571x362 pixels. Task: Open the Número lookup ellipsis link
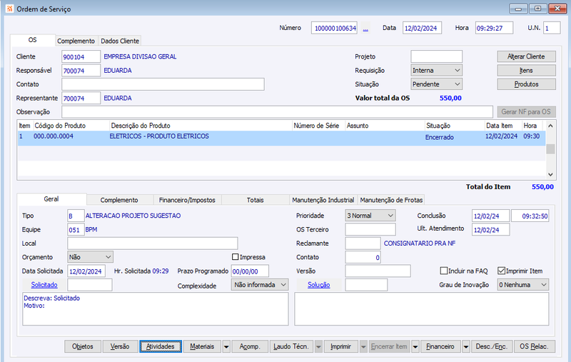[x=365, y=29]
